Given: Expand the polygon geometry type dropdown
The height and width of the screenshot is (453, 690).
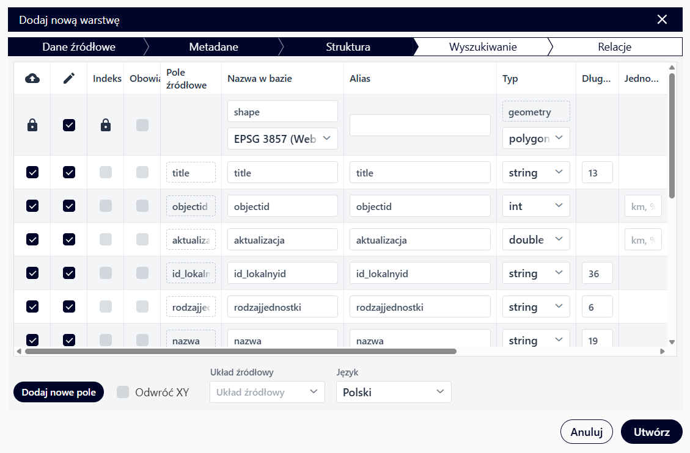Looking at the screenshot, I should [536, 139].
